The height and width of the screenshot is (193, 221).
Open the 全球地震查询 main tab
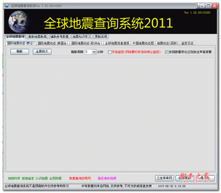click(x=15, y=37)
